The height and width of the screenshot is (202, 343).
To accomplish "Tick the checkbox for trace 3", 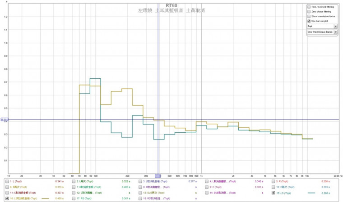I will [140, 181].
